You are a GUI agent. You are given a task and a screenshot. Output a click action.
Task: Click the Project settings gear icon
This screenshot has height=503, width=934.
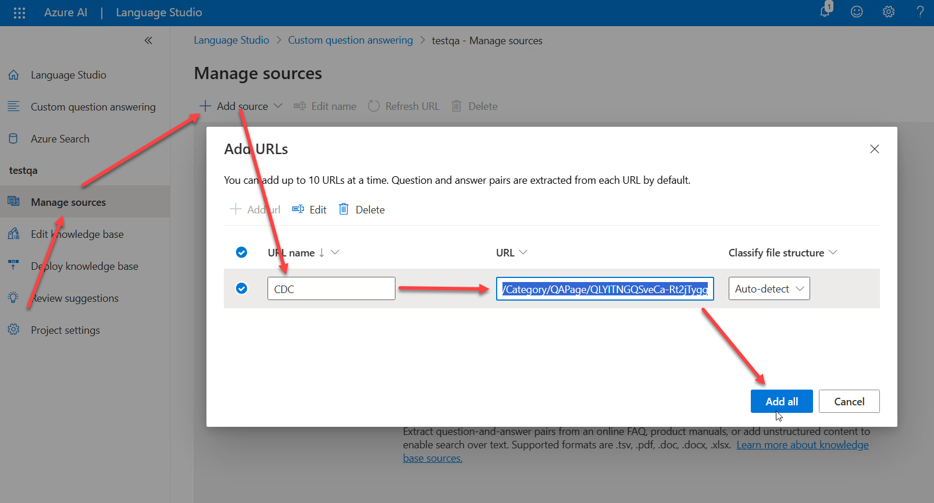[x=13, y=330]
